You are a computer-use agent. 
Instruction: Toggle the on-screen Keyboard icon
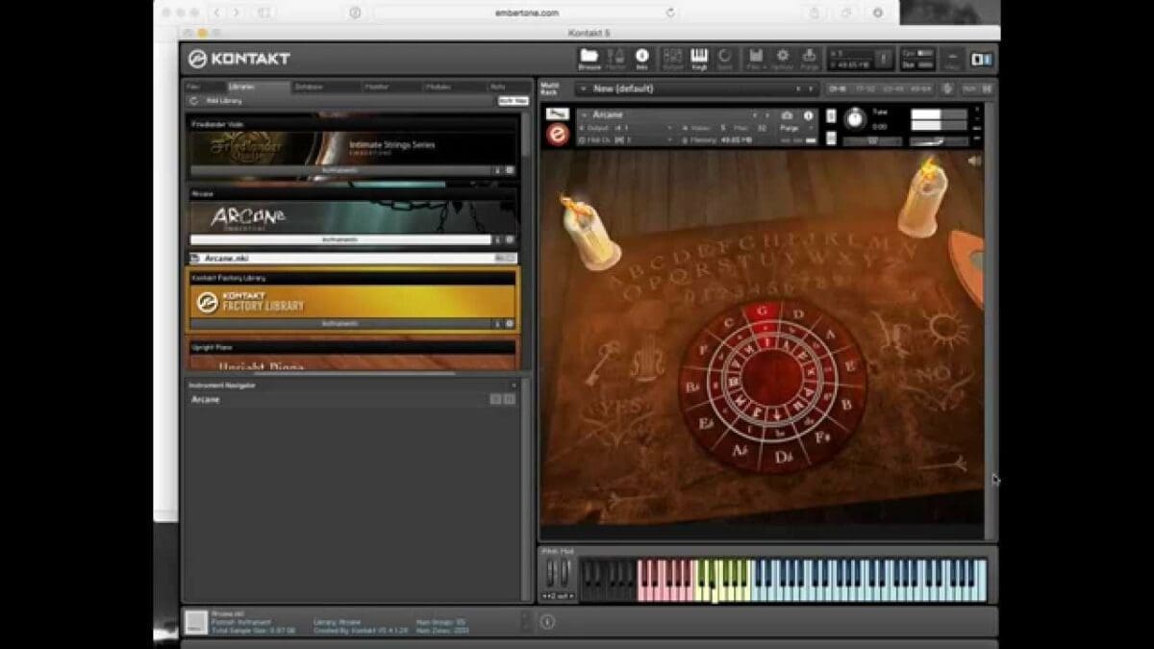tap(699, 58)
